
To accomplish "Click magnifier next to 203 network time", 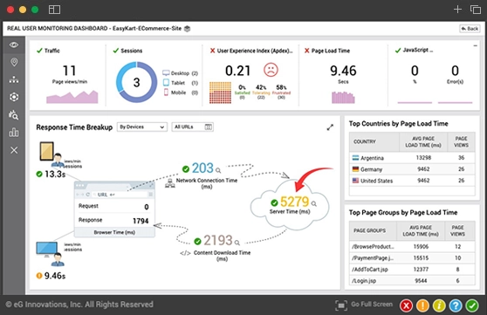I will click(218, 170).
